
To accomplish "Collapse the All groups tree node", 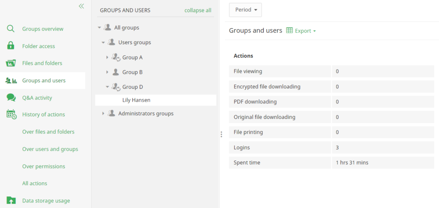I will [x=99, y=28].
